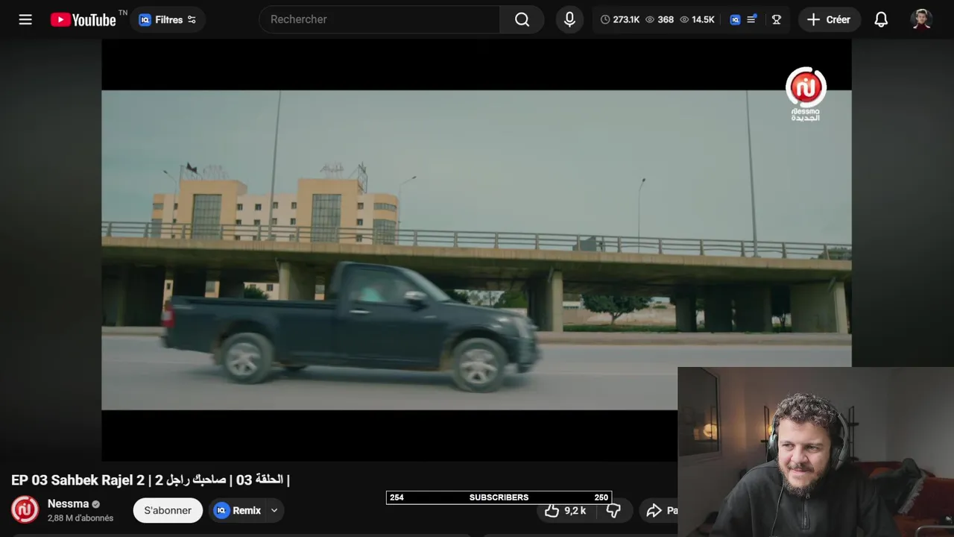Click the Nessma verified badge
Screen dimensions: 954x537
[95, 504]
